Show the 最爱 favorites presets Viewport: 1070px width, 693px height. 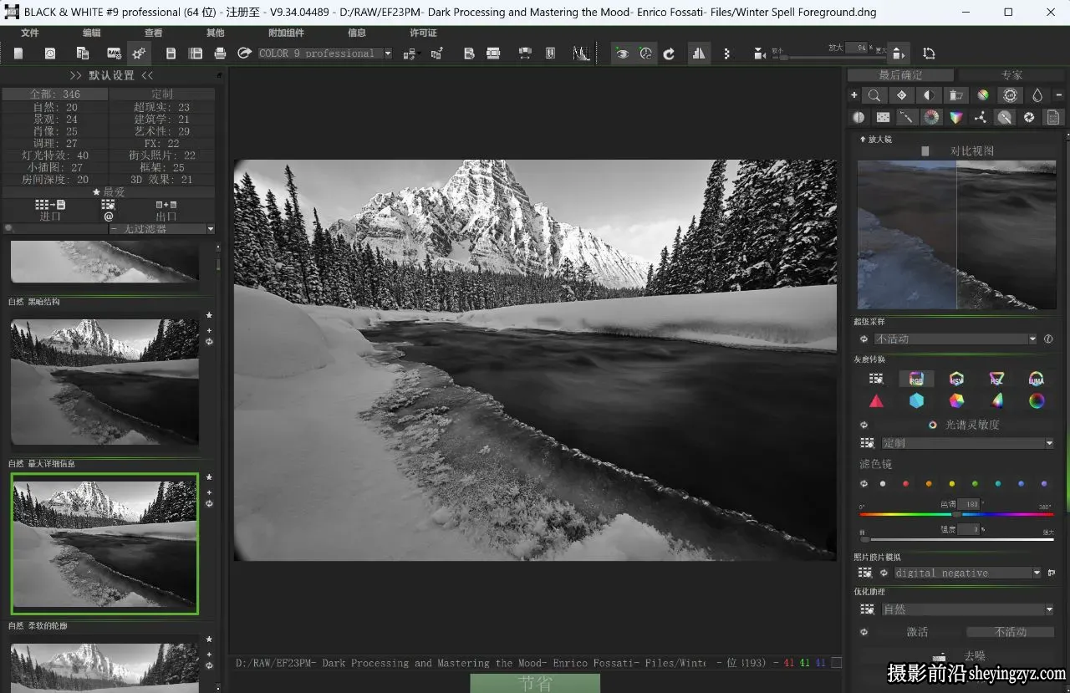(x=108, y=192)
